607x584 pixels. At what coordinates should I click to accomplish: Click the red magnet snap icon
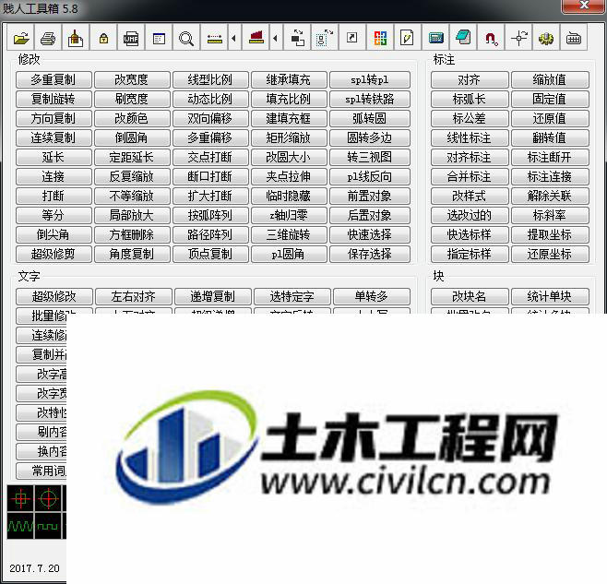[491, 38]
